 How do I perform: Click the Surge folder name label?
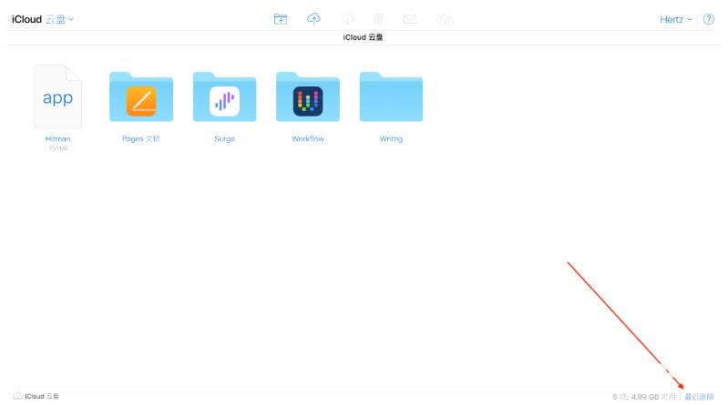[x=224, y=138]
